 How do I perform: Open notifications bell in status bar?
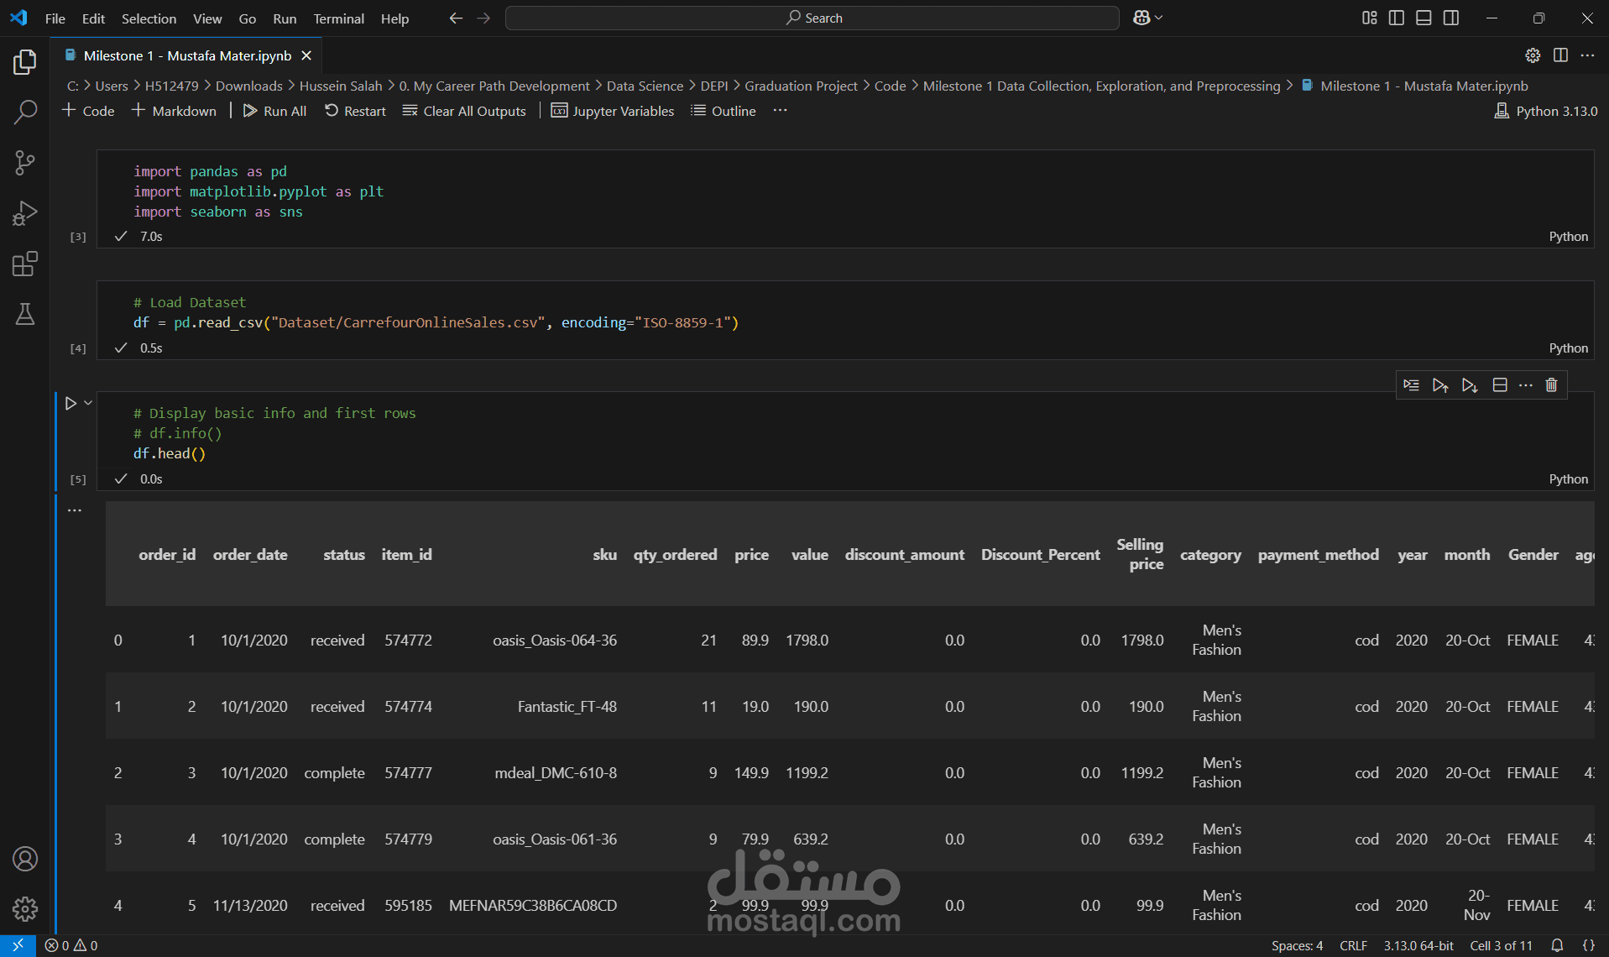[1557, 945]
